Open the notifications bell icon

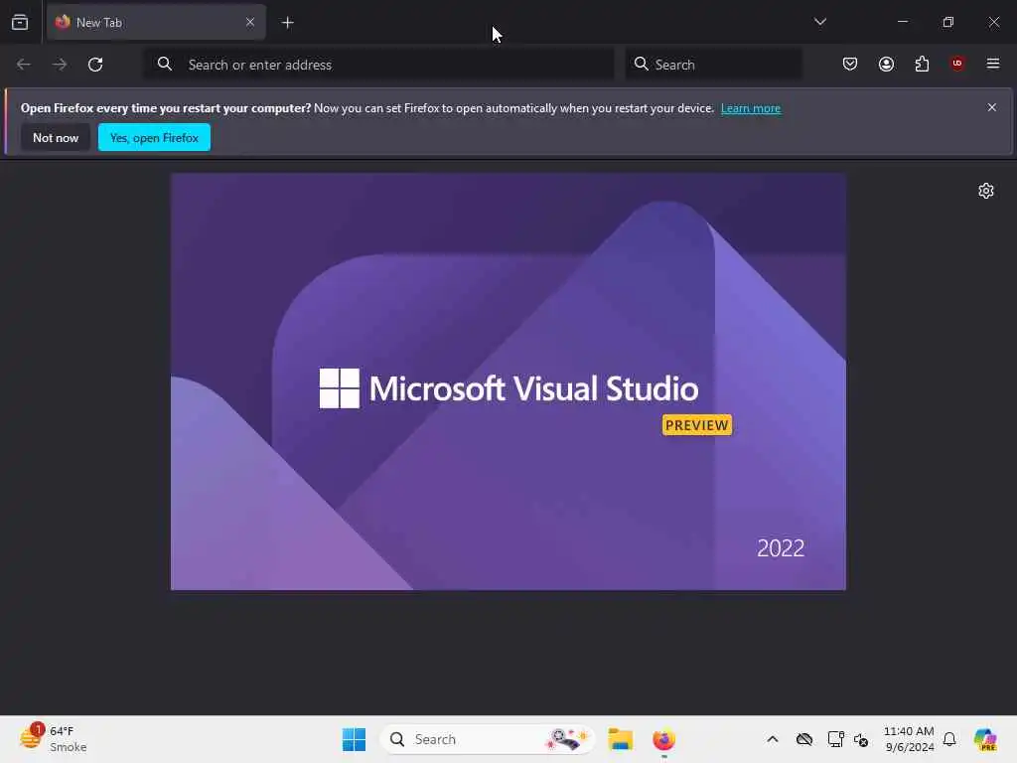pyautogui.click(x=949, y=739)
